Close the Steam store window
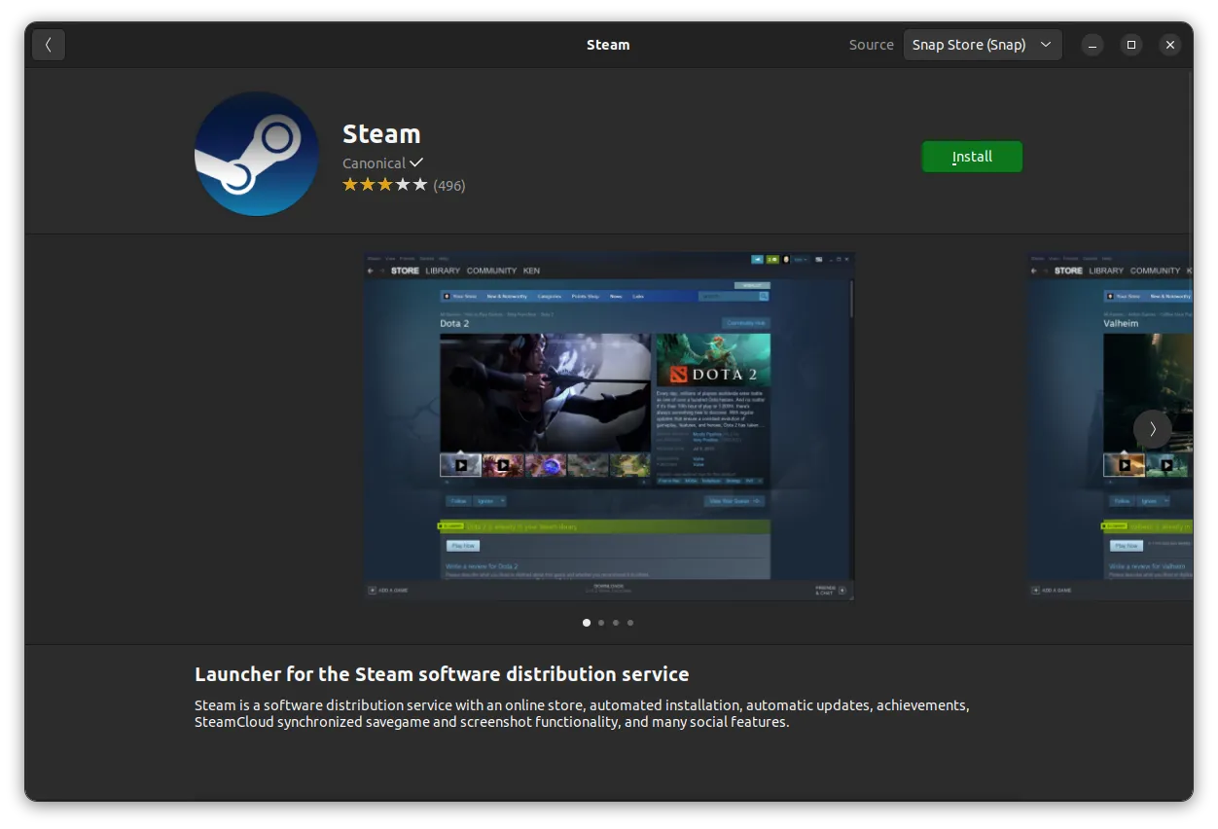Screen dimensions: 1218x829 point(1170,45)
